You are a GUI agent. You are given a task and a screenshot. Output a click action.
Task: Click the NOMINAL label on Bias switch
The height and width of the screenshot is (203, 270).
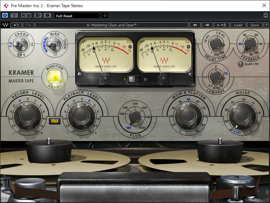tap(45, 44)
